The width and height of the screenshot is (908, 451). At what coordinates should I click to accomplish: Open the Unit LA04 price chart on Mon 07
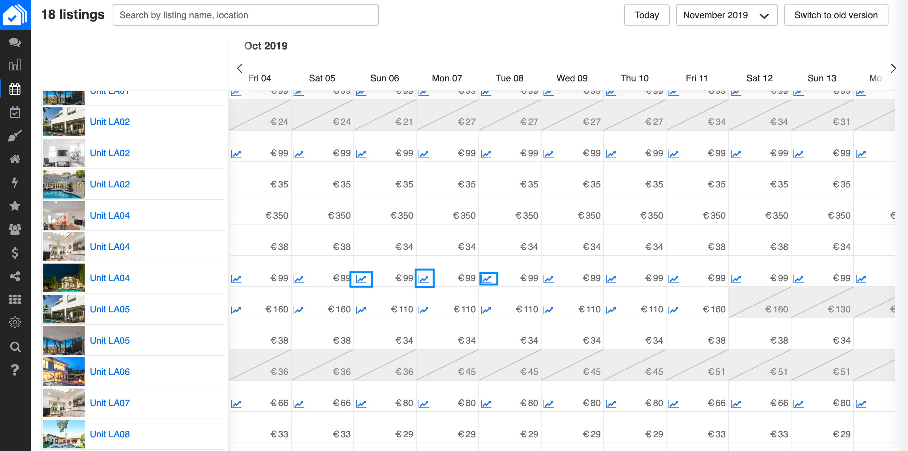(x=424, y=279)
